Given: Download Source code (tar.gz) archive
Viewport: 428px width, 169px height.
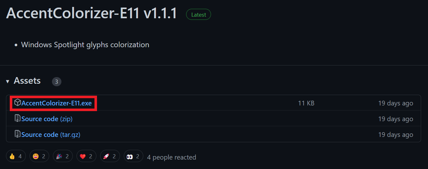Looking at the screenshot, I should click(x=51, y=135).
